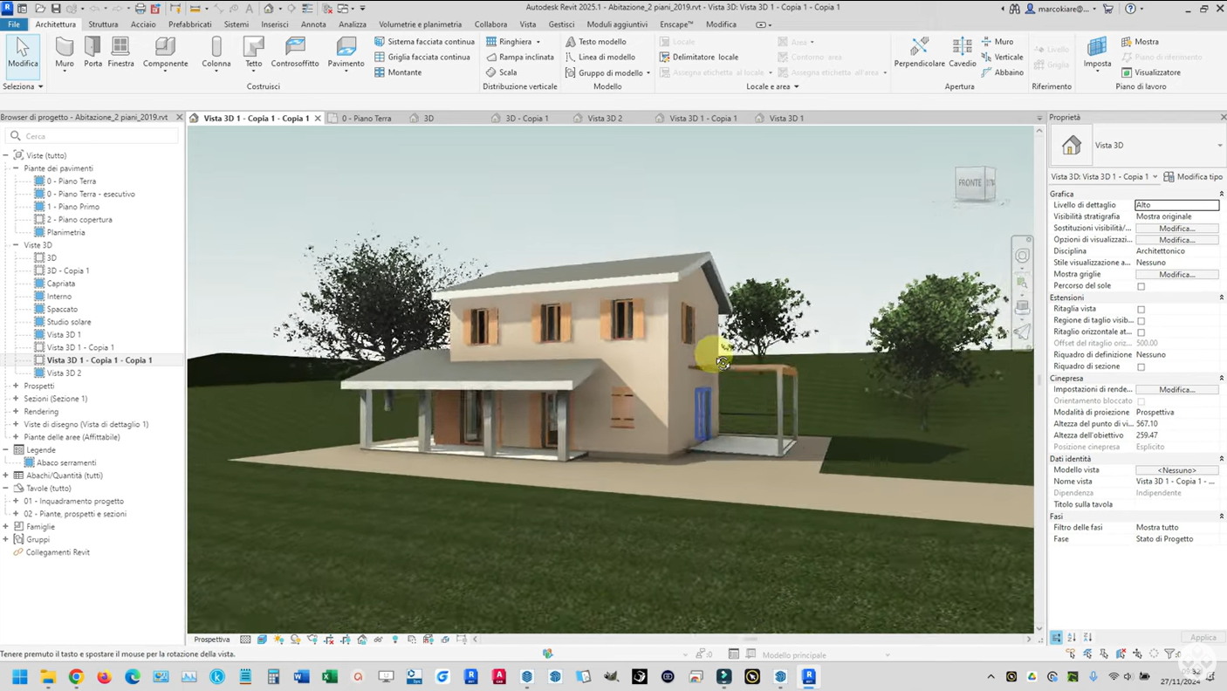The width and height of the screenshot is (1227, 691).
Task: Choose the Tetto roof tool
Action: [x=253, y=51]
